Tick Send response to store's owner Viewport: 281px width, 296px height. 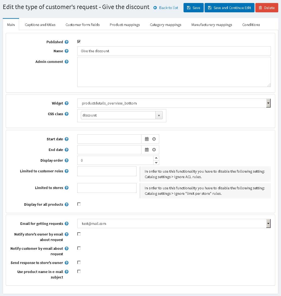[x=79, y=262]
